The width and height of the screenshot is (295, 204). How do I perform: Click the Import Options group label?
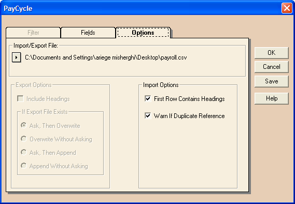tap(161, 85)
